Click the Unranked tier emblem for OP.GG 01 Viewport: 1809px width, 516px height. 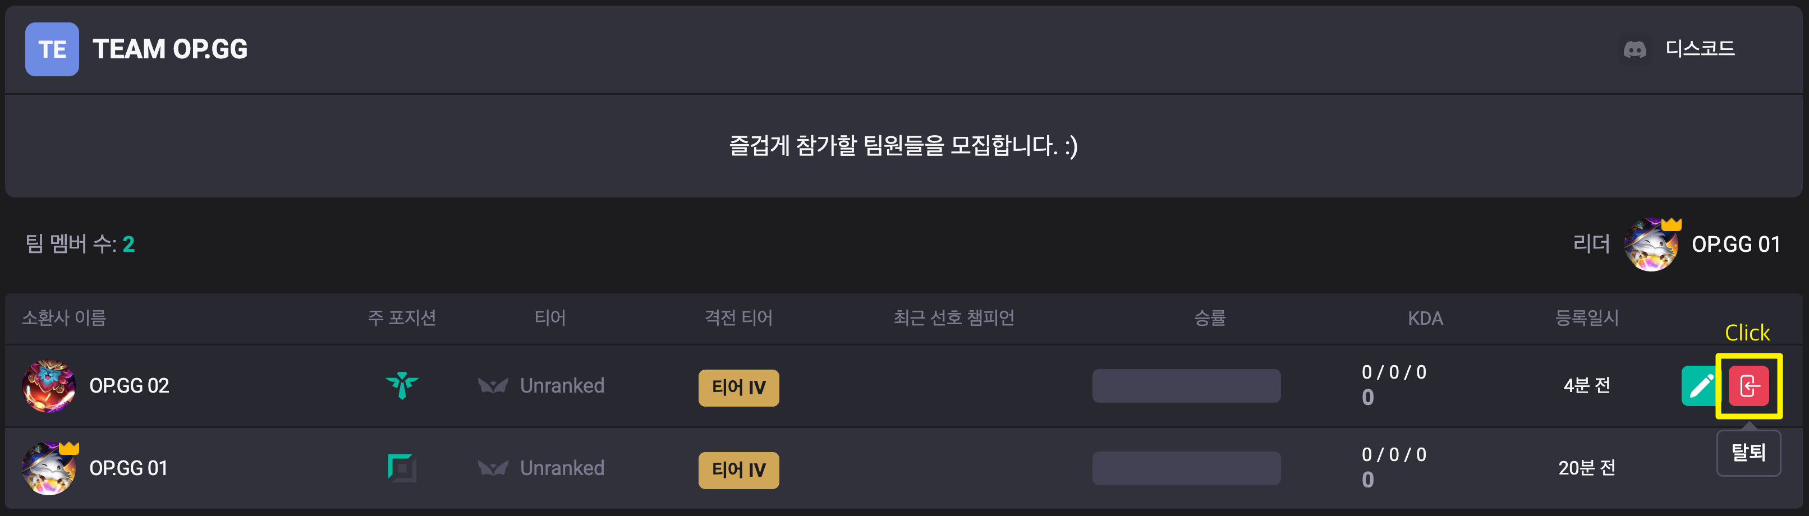click(492, 468)
